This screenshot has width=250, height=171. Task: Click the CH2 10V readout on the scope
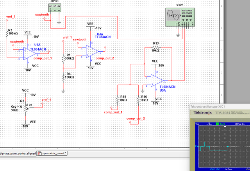tap(215, 169)
